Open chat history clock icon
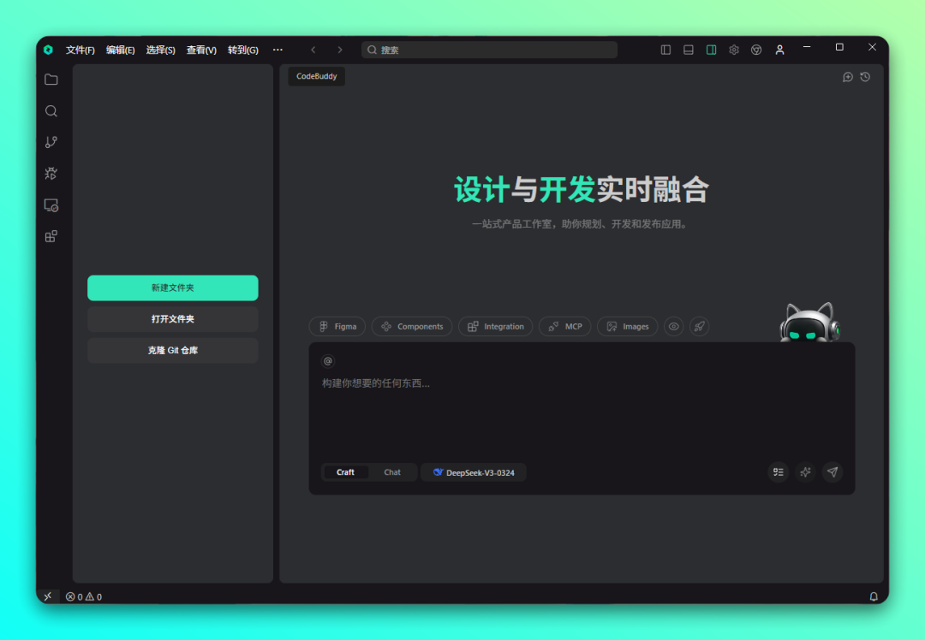 pos(865,77)
